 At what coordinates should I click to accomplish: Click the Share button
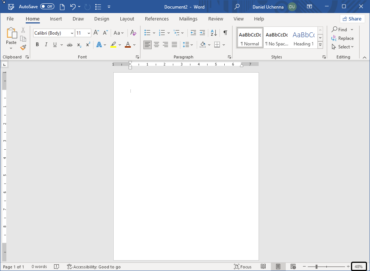pyautogui.click(x=352, y=18)
